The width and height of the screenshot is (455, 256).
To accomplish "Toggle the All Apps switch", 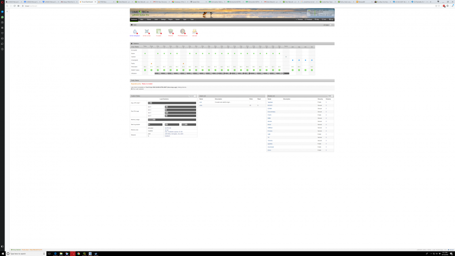I will (x=331, y=25).
